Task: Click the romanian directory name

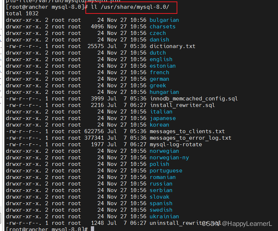Action: (x=162, y=177)
